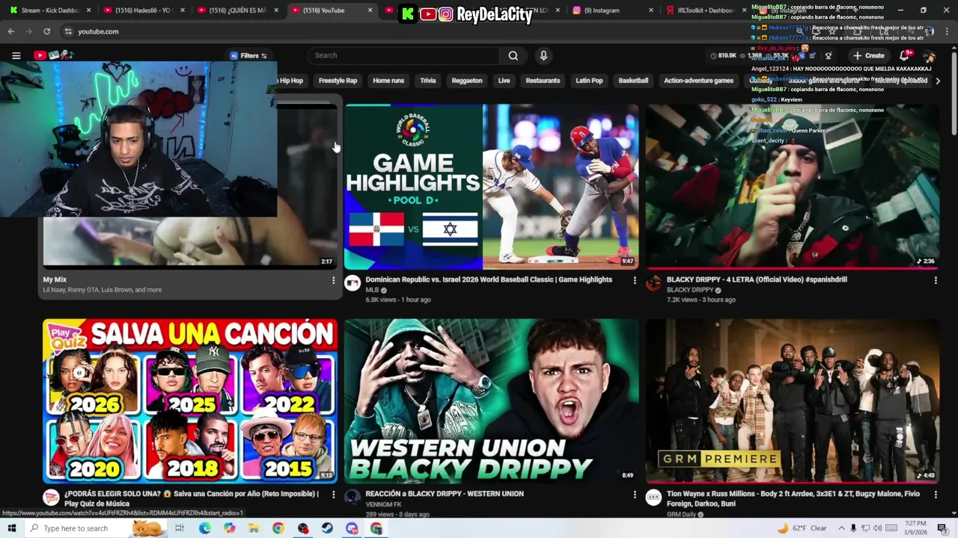Open the YouTube hamburger guide menu
The height and width of the screenshot is (538, 958).
[x=16, y=55]
